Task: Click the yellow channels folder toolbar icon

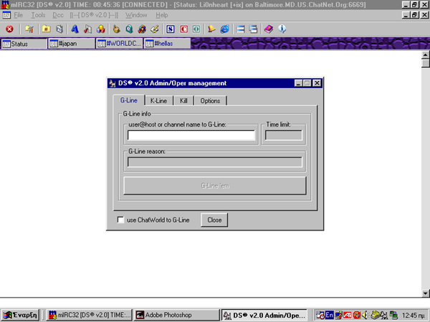Action: [x=46, y=29]
